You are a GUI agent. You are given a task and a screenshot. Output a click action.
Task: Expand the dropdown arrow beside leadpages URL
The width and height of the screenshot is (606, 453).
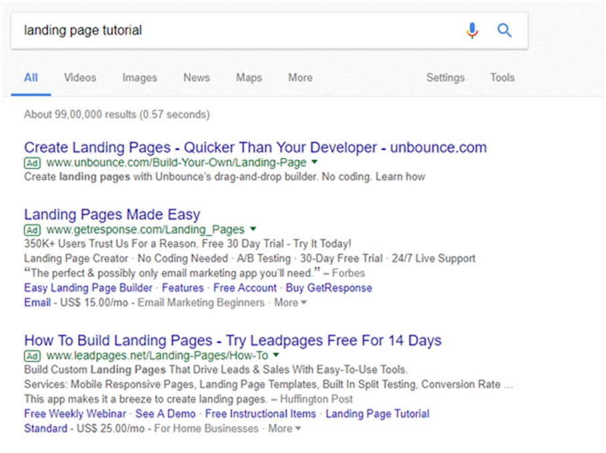[x=276, y=356]
